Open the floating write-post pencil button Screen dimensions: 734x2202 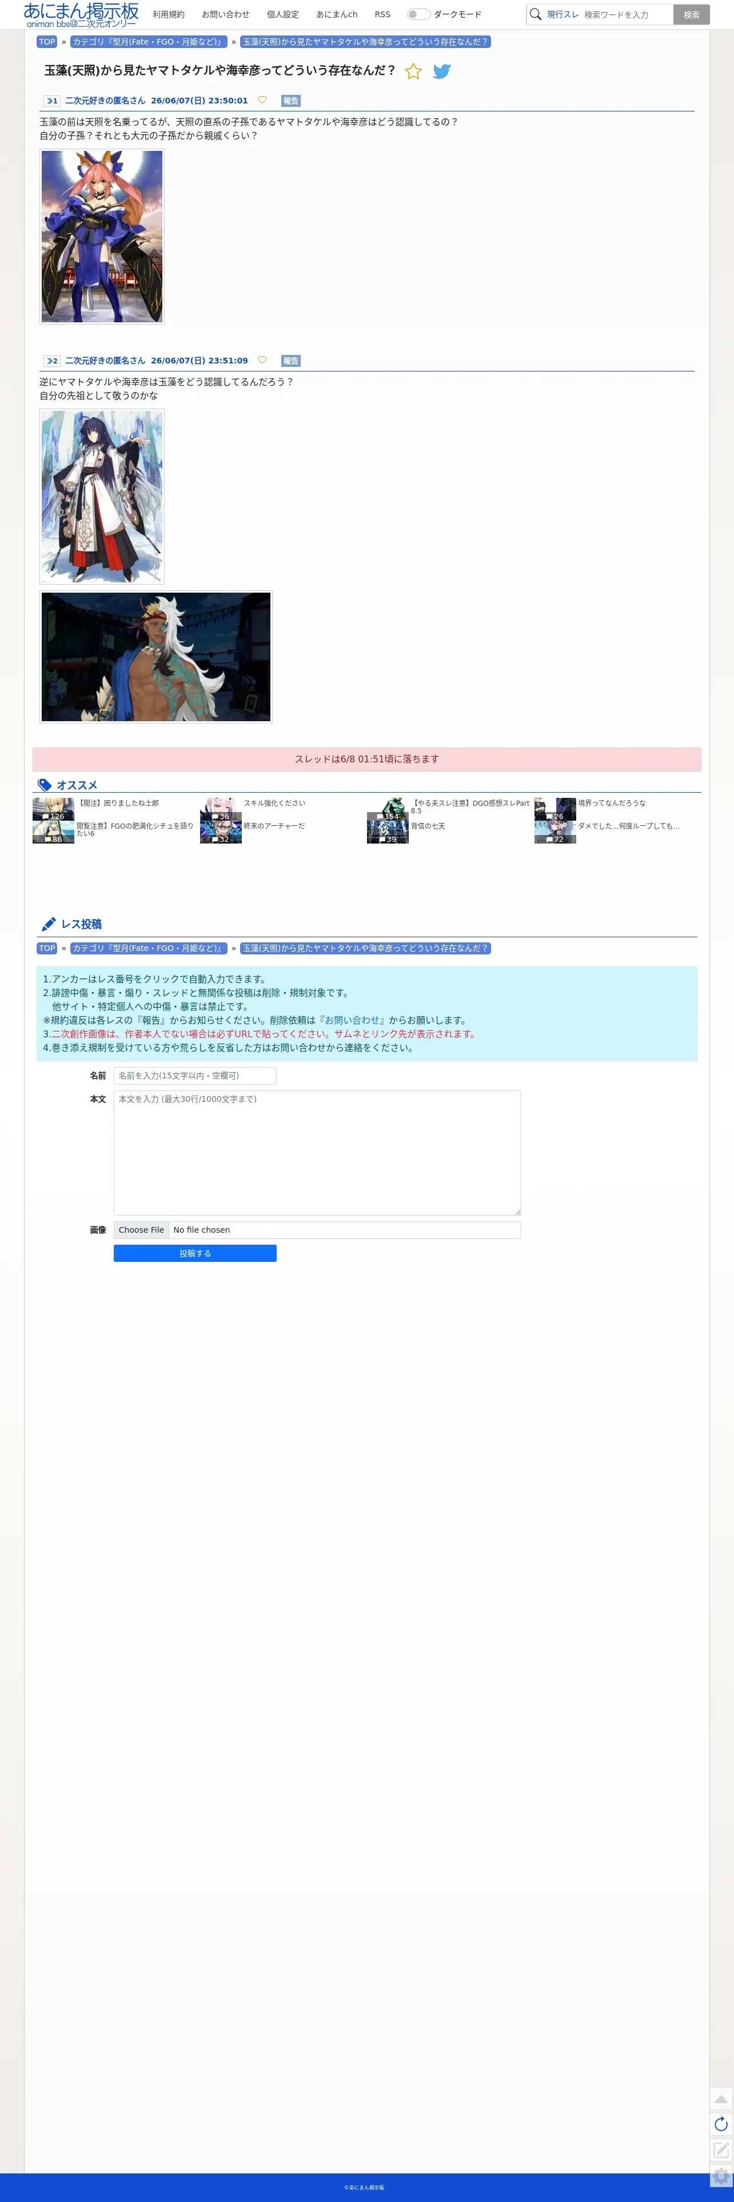[x=721, y=2150]
